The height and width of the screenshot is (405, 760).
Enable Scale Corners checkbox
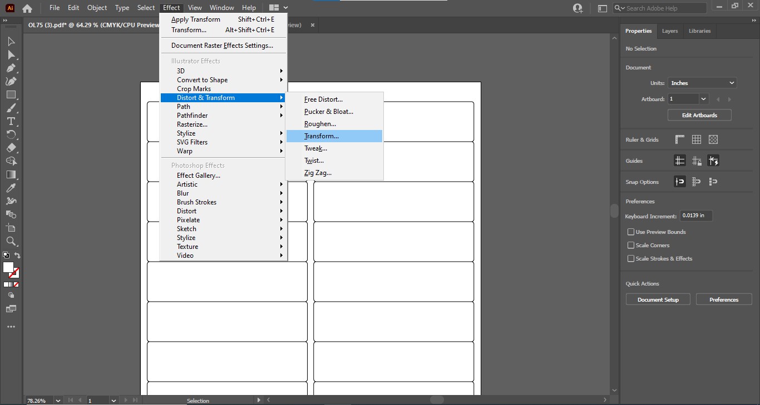point(631,245)
